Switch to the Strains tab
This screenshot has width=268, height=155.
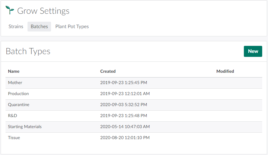point(16,27)
